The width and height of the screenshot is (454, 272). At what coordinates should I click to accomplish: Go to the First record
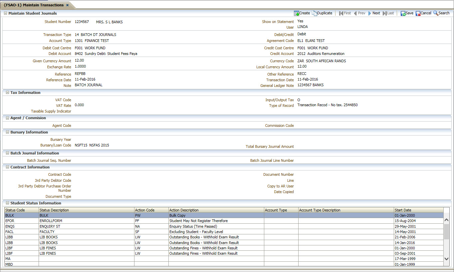point(341,13)
